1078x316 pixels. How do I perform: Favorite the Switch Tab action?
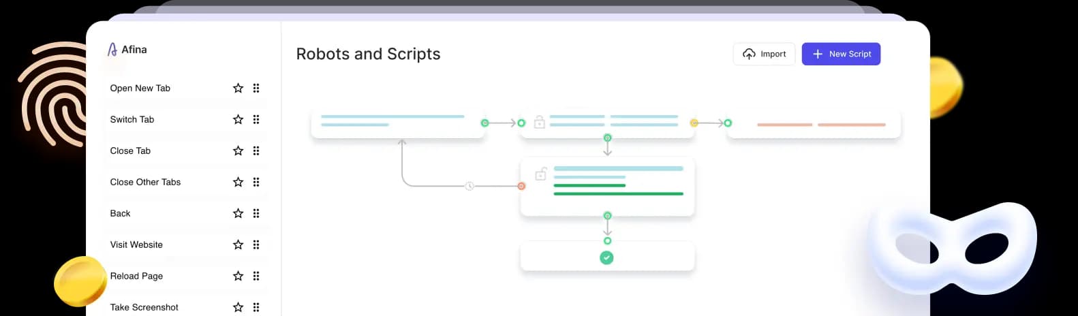coord(238,119)
